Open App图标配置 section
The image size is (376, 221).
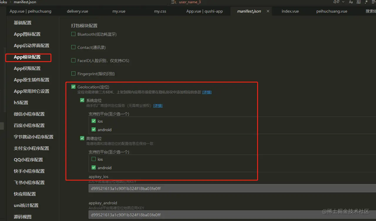[x=27, y=34]
